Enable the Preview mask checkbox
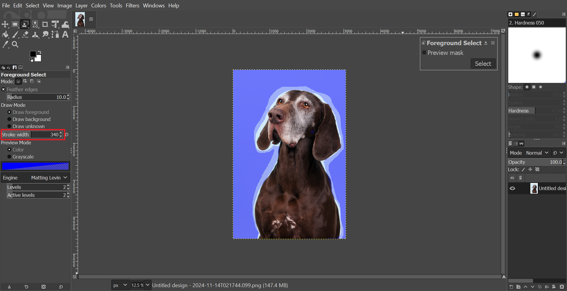This screenshot has height=291, width=567. [424, 52]
